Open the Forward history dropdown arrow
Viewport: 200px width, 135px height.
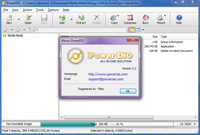(x=24, y=30)
